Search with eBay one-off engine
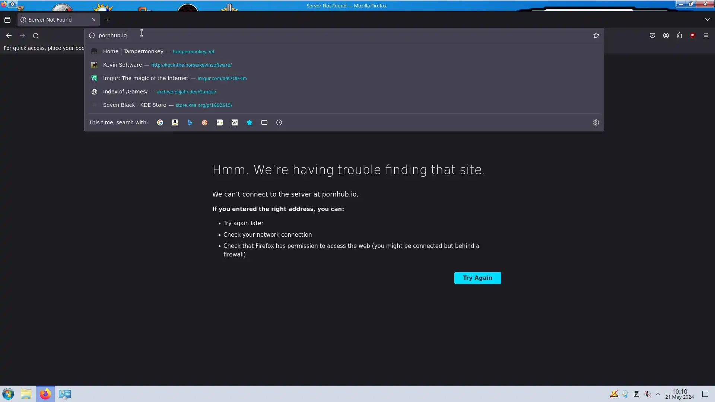Viewport: 715px width, 402px height. coord(220,122)
